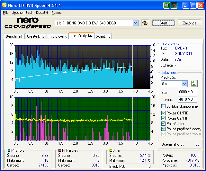Click the Postęp value 100 %
Screen dimensions: 206x171
(195, 155)
